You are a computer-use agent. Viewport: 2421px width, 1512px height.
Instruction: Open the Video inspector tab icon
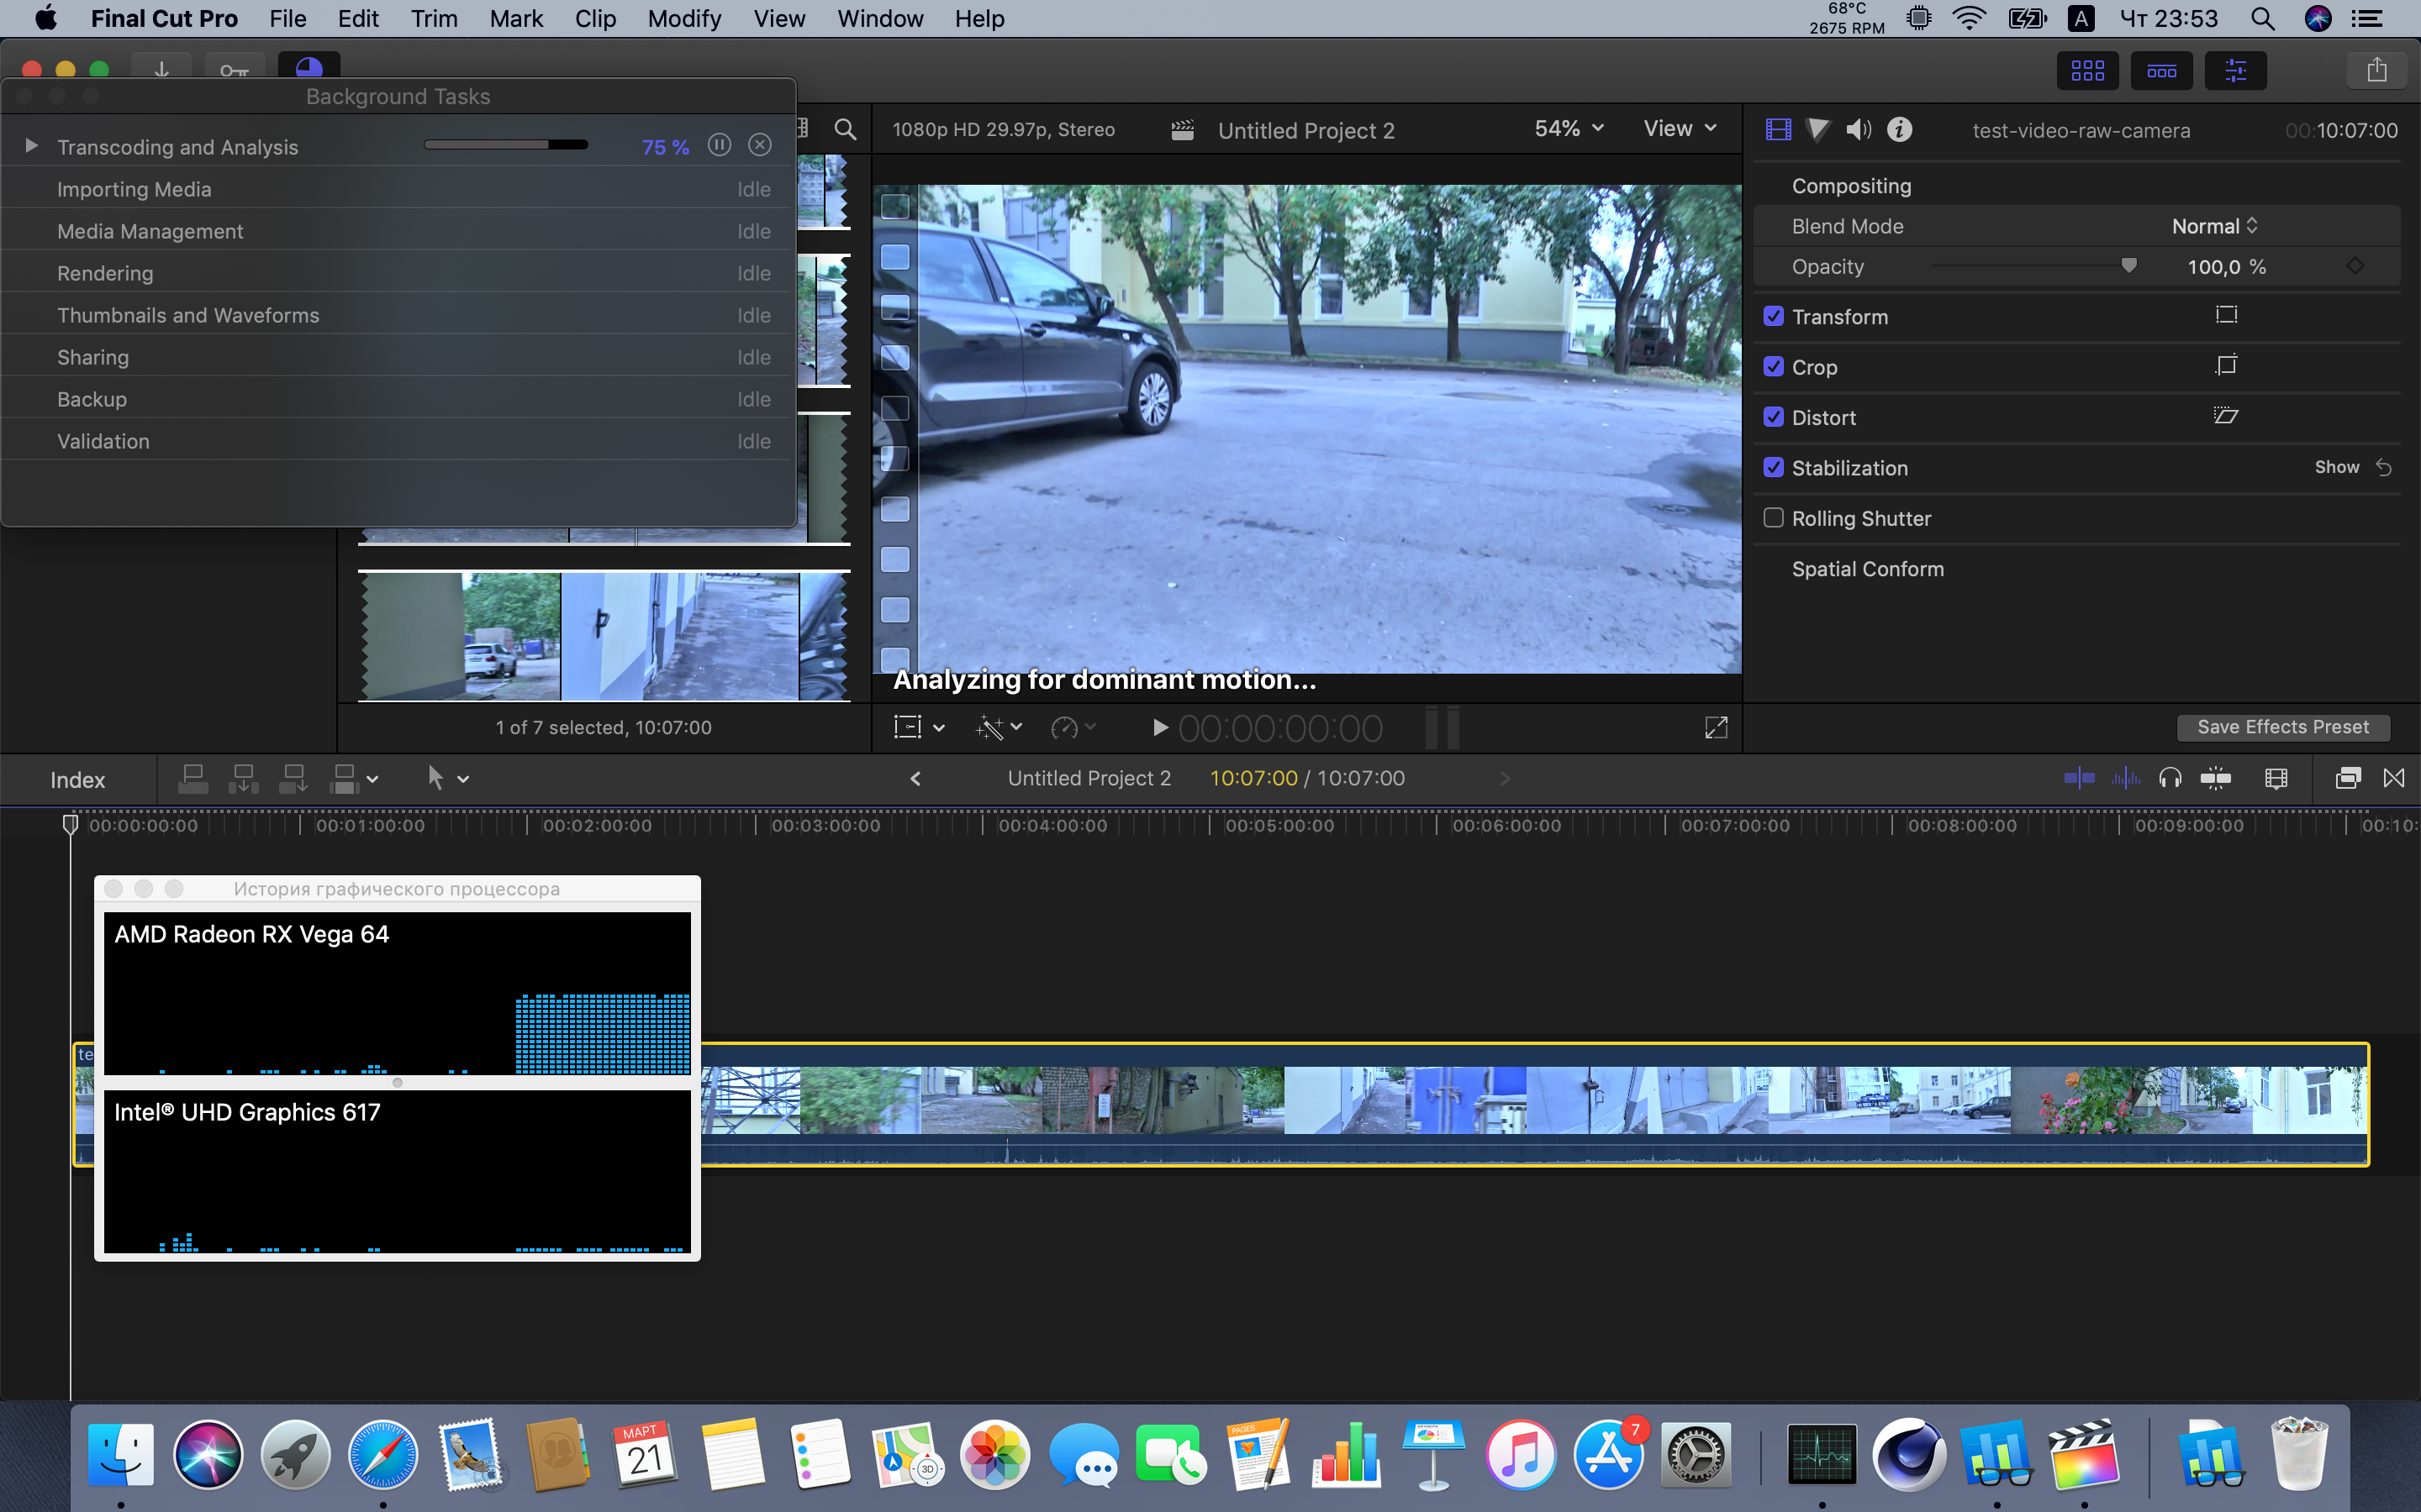(1778, 130)
